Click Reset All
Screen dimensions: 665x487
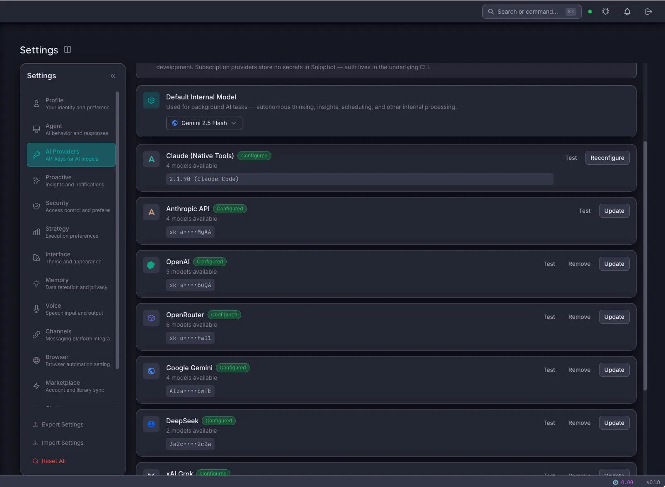point(49,461)
